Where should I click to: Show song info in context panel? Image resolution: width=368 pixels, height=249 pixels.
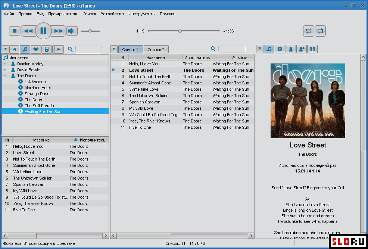pos(269,49)
